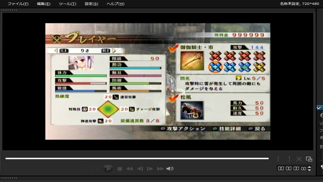Click the 攻撃アクション prompt in preview
Viewport: 323px width, 182px height.
click(183, 129)
